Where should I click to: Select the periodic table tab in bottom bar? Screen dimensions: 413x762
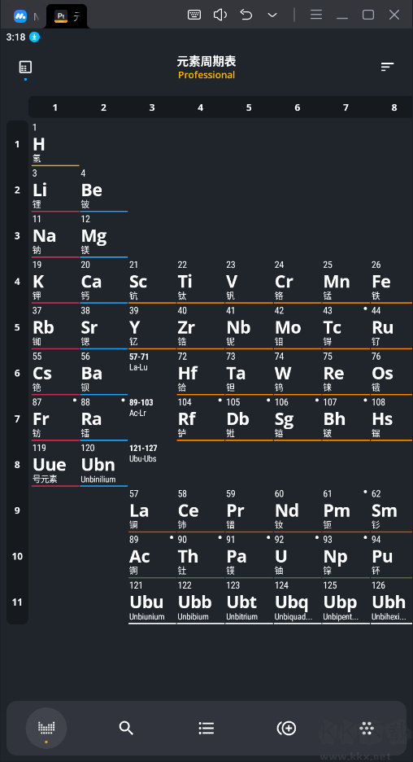pos(46,728)
